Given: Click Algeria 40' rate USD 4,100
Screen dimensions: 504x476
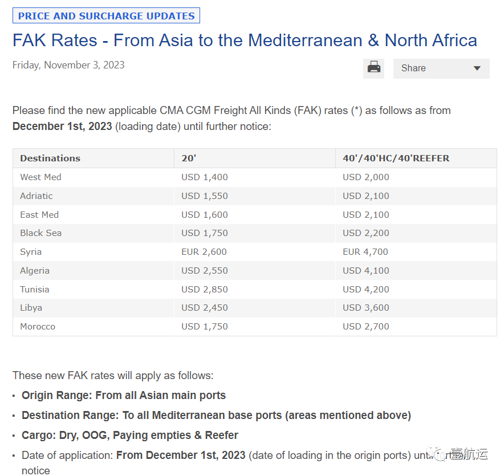Looking at the screenshot, I should click(x=366, y=271).
